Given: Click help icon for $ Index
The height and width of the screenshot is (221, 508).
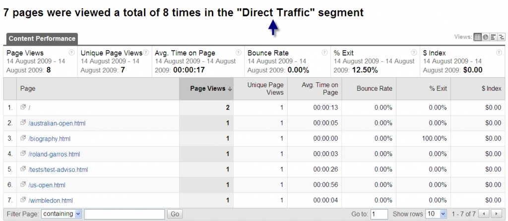Looking at the screenshot, I should (x=500, y=53).
